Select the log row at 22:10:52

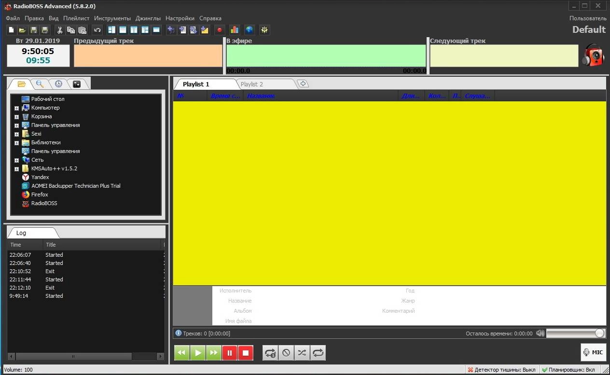tap(85, 271)
